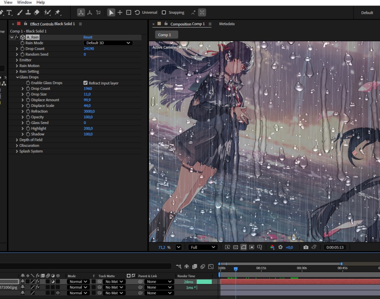Expand the Rain Setting group
Viewport: 380px width, 299px height.
17,72
